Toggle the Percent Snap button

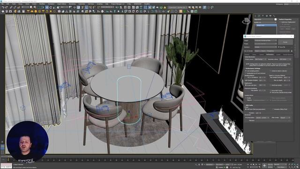point(90,8)
